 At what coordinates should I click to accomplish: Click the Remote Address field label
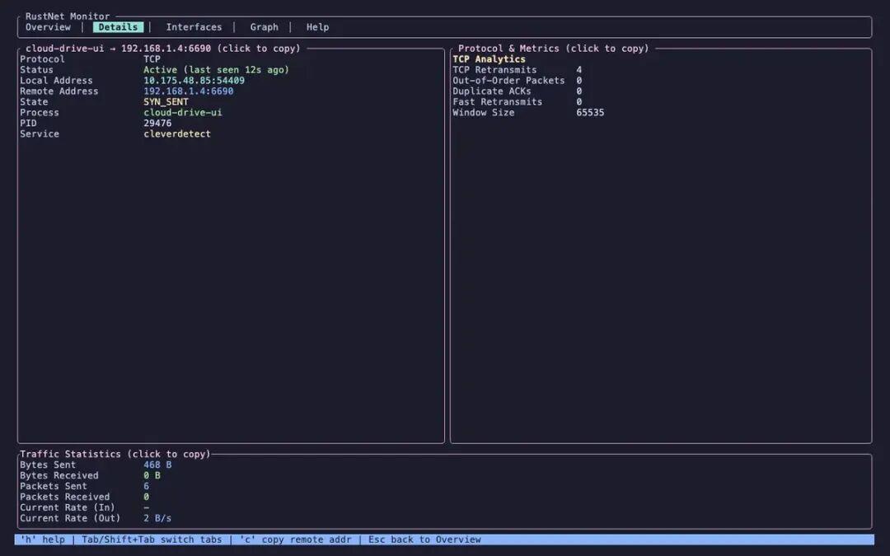click(x=59, y=91)
